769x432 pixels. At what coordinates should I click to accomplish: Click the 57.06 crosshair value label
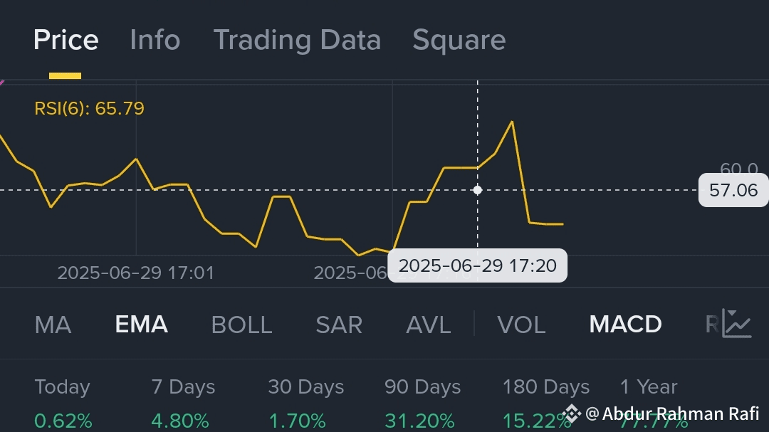[x=733, y=190]
